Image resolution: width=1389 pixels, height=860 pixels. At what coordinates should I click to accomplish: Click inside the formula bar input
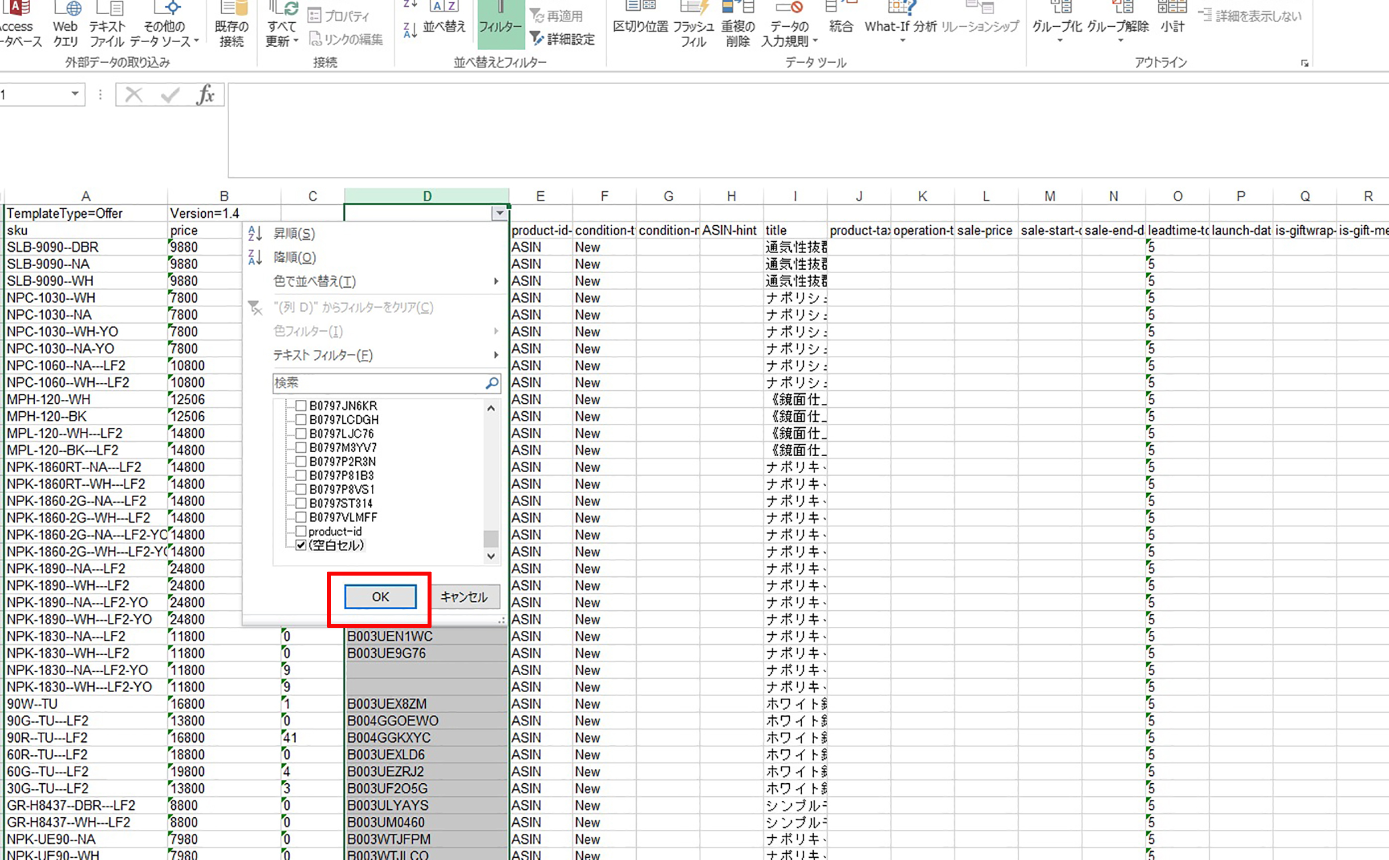[808, 130]
